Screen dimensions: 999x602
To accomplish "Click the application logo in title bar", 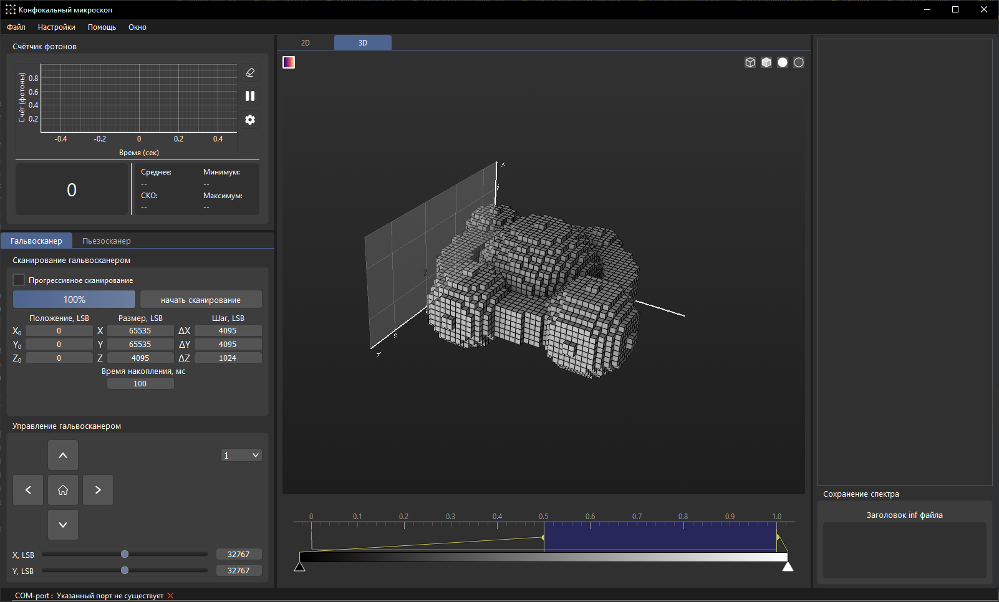I will point(10,9).
